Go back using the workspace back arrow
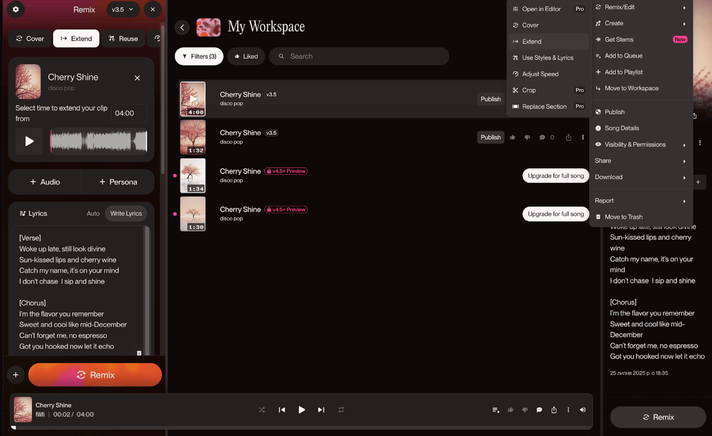This screenshot has height=436, width=712. 182,28
